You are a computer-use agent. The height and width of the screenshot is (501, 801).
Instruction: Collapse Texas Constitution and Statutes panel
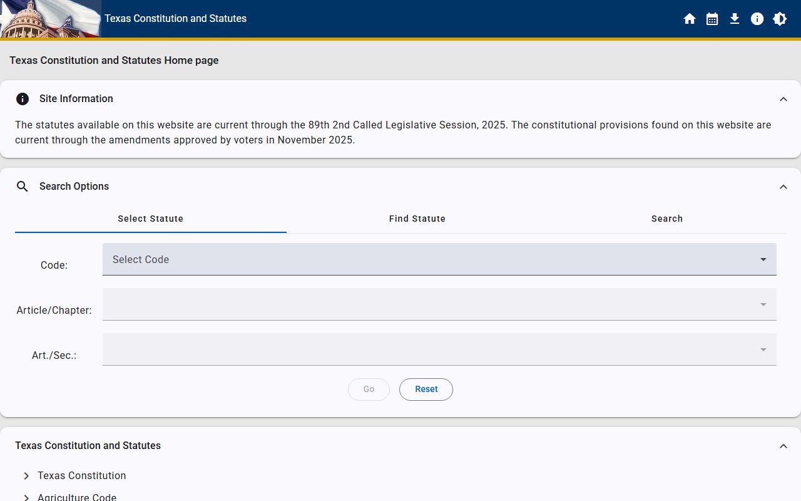[x=783, y=446]
